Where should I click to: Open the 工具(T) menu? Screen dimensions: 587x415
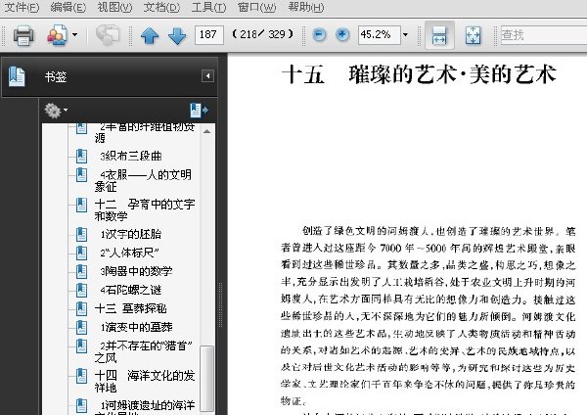(x=208, y=7)
